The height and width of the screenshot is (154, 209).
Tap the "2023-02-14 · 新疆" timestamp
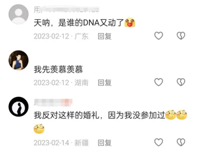61,143
